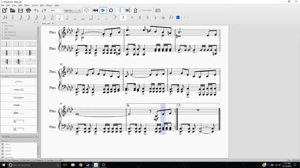Apply double sharp accidental
The image size is (300, 168).
(x=132, y=18)
